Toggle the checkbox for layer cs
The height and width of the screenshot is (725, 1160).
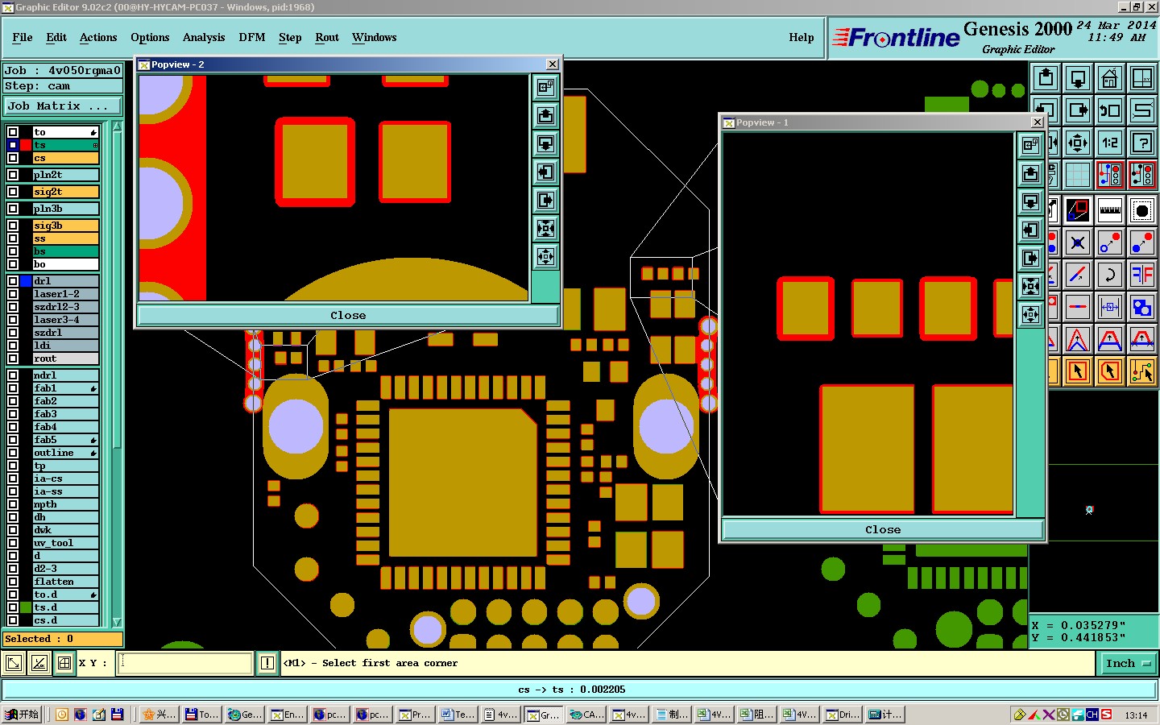click(13, 158)
